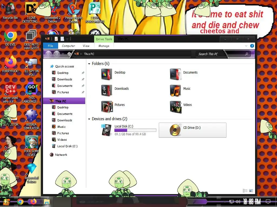Open BOSNIA SIMULATOR minesweeper shortcut
Screen dimensions: 277x207
click(x=31, y=120)
